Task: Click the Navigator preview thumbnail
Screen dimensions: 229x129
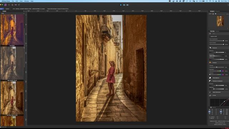Action: click(x=220, y=21)
